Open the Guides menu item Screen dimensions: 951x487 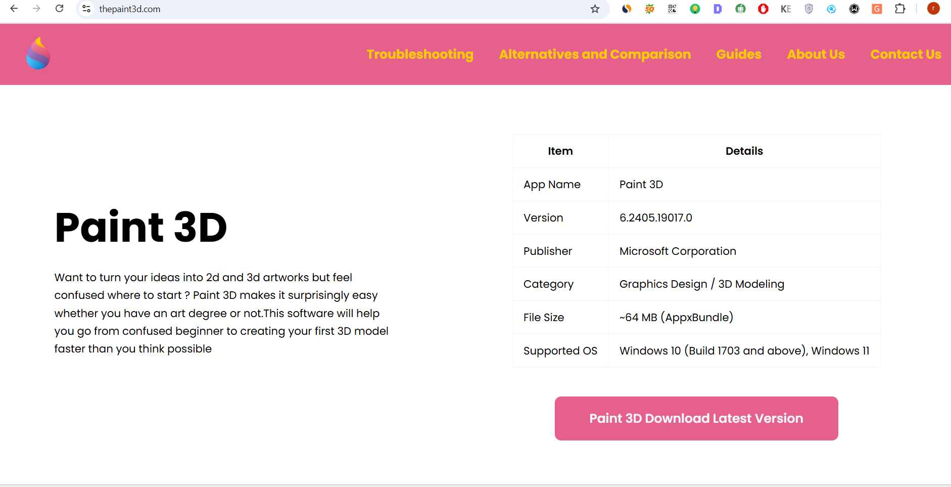click(739, 54)
